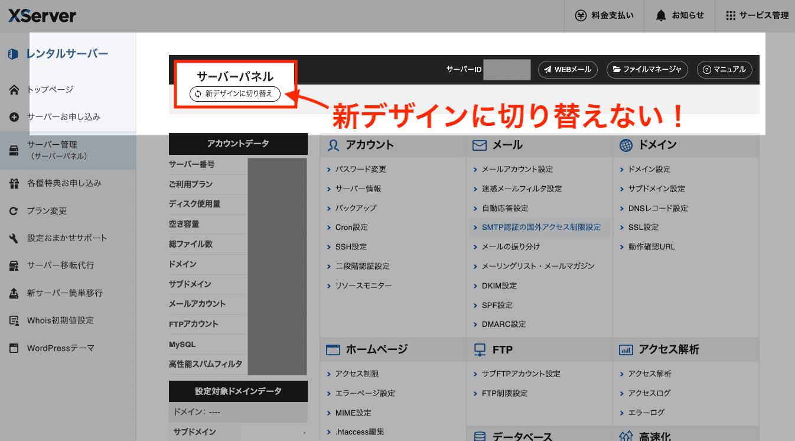This screenshot has height=441, width=795.
Task: Click the icon beside 新サーバー簡単移行
Action: pyautogui.click(x=14, y=293)
